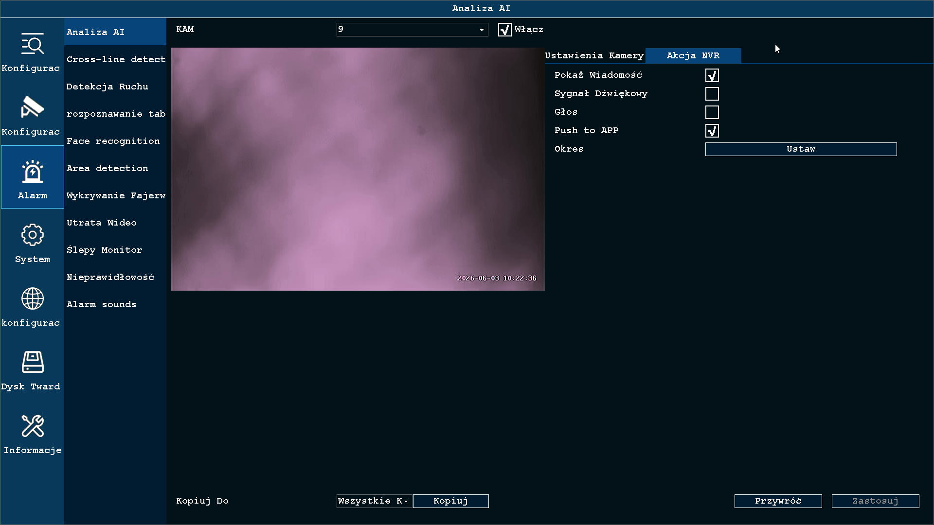Open Ślepy Monitor menu item
This screenshot has height=525, width=934.
(115, 250)
